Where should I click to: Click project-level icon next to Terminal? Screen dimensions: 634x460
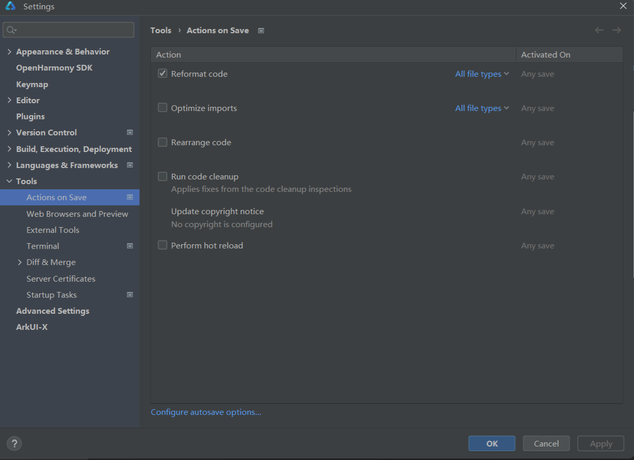point(130,246)
